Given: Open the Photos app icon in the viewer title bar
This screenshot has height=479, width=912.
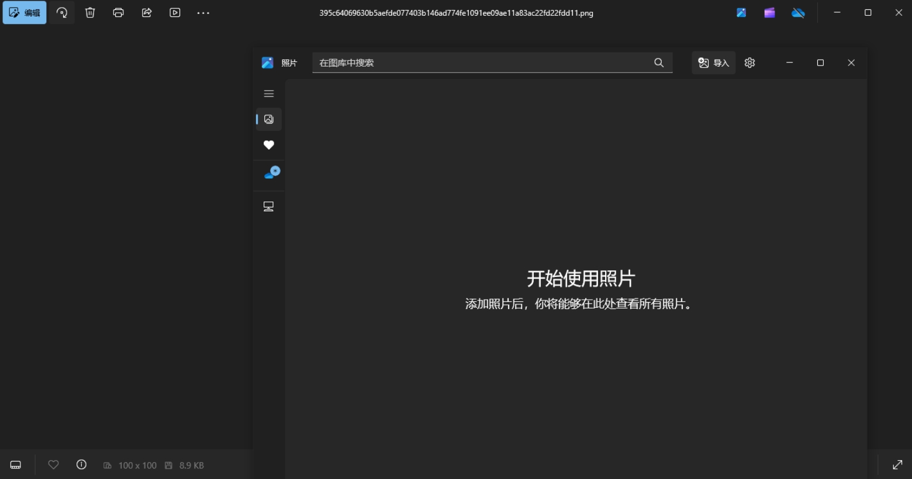Looking at the screenshot, I should click(741, 13).
